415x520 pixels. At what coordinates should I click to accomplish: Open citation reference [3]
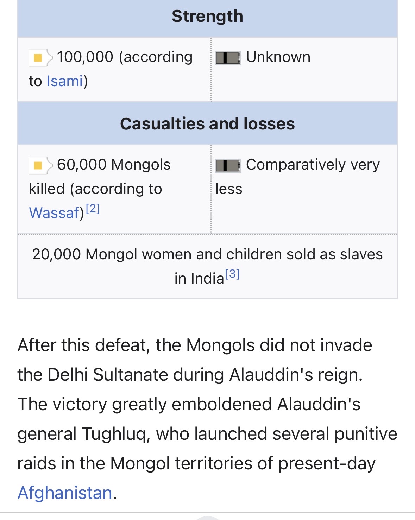(x=232, y=274)
